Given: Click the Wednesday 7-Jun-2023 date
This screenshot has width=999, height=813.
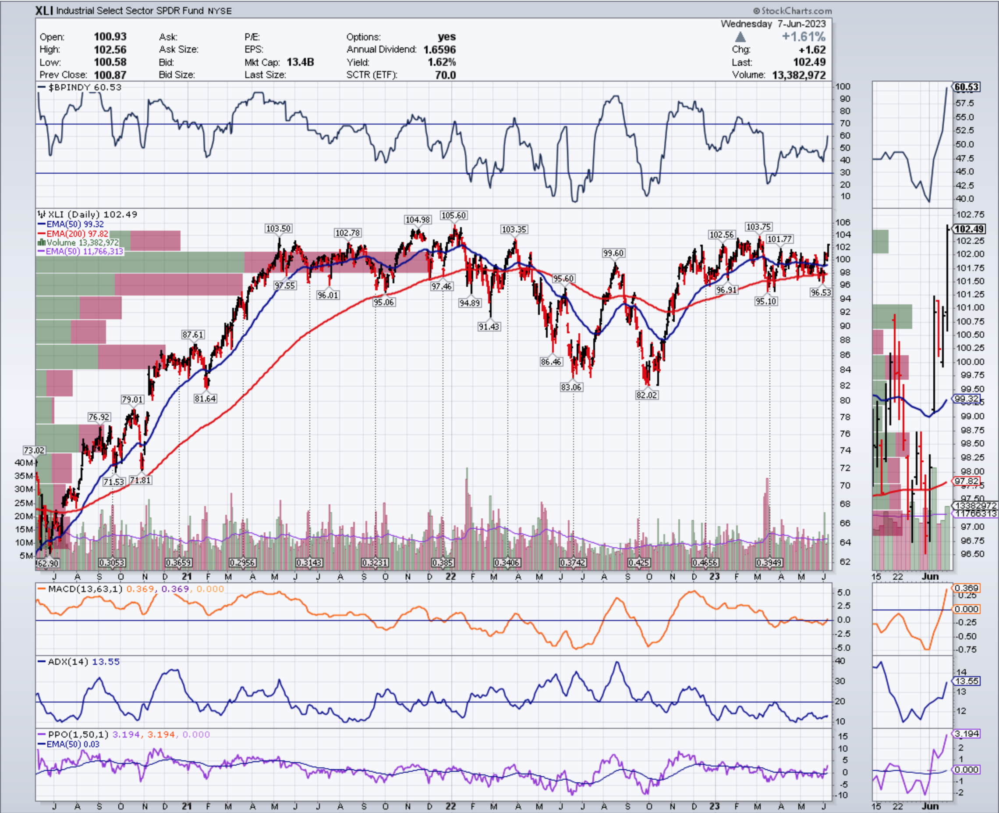Looking at the screenshot, I should (x=773, y=23).
